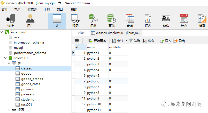This screenshot has width=208, height=113.
Task: Click the Export (导出) button
Action: click(x=179, y=41)
